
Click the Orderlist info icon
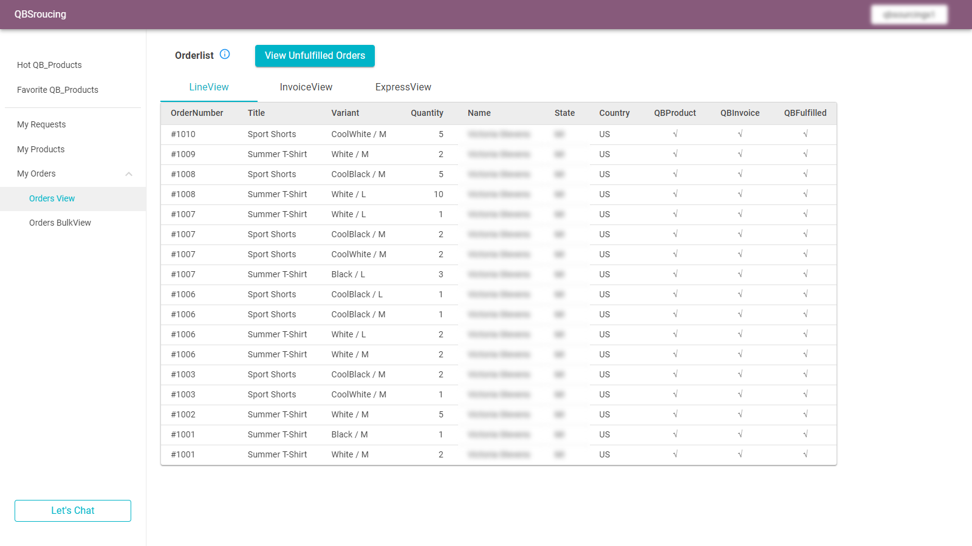(x=225, y=55)
